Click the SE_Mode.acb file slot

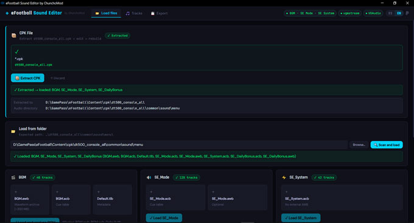pyautogui.click(x=175, y=197)
